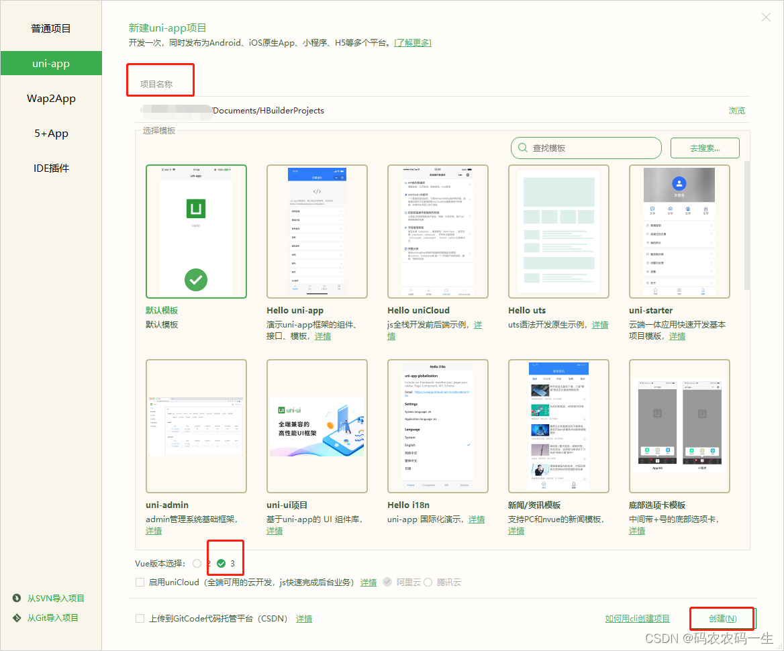This screenshot has height=651, width=784.
Task: Close the new project dialog
Action: [765, 17]
